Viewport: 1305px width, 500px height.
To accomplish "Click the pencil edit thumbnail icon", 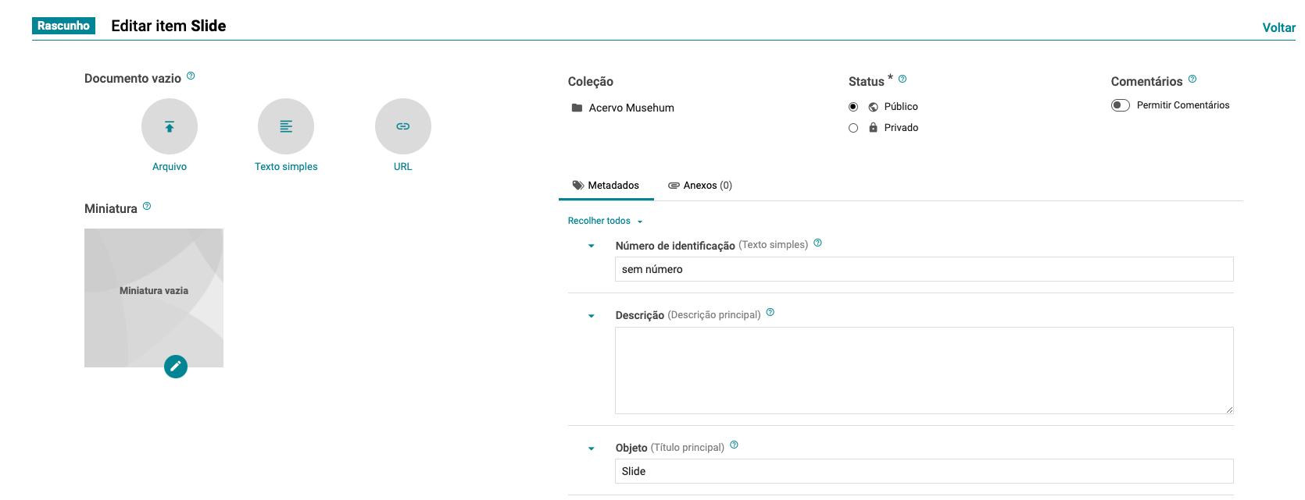I will pos(176,366).
